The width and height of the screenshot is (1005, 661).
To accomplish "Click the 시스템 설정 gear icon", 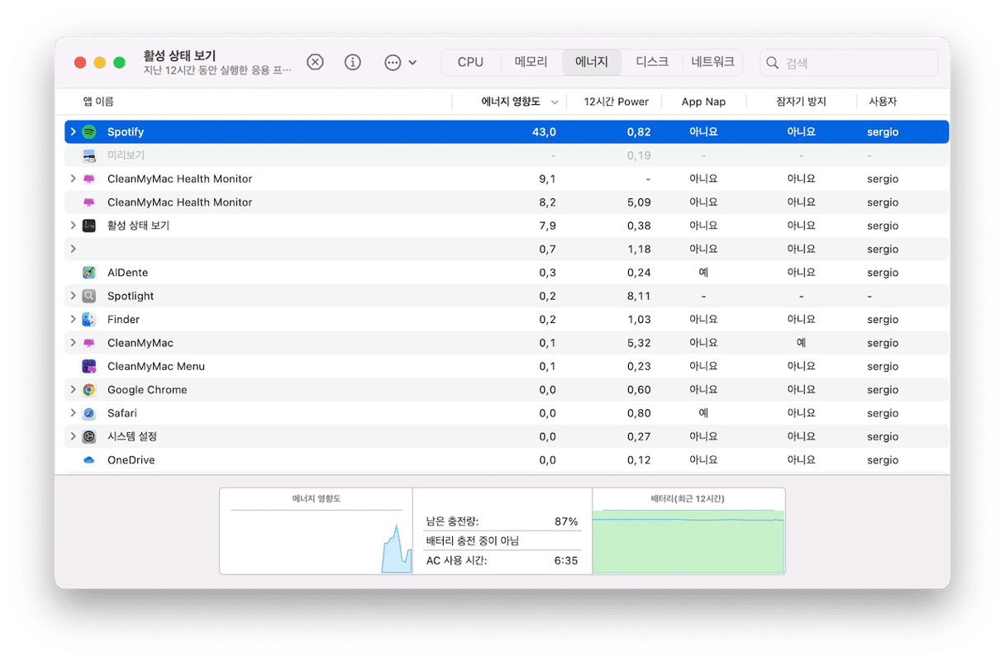I will [89, 436].
